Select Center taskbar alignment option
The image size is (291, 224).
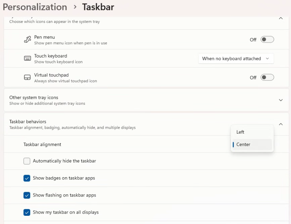click(x=243, y=145)
